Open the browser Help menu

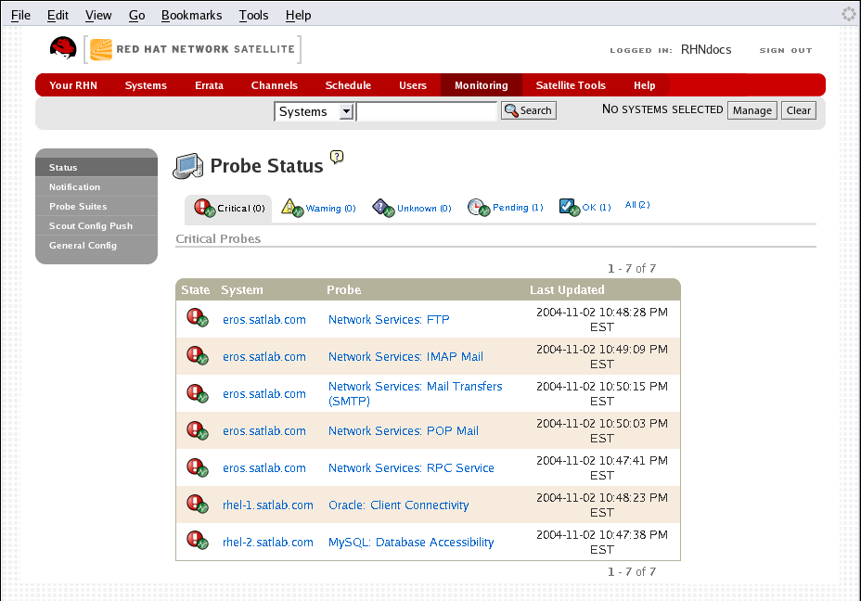(x=298, y=16)
